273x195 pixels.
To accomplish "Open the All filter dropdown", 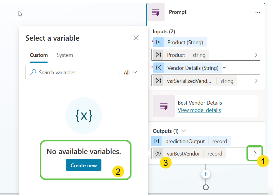I will (x=131, y=72).
